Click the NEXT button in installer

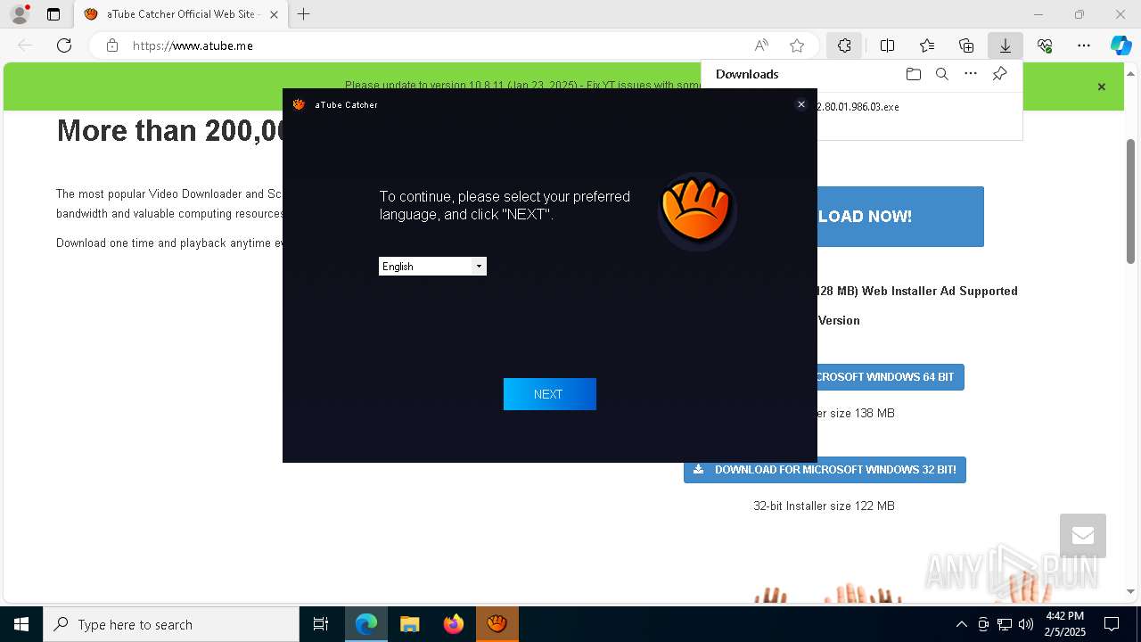pyautogui.click(x=549, y=394)
